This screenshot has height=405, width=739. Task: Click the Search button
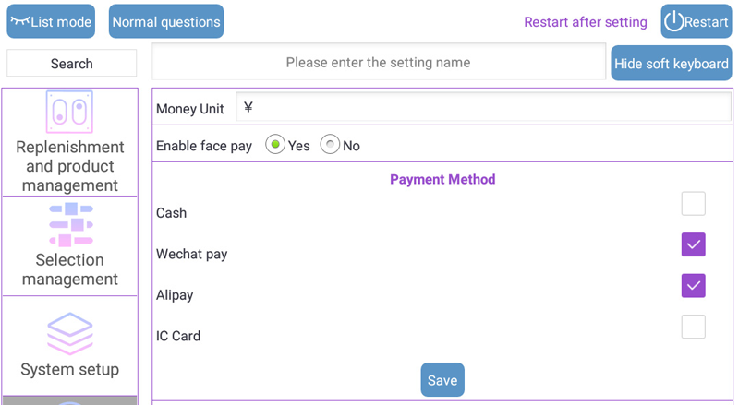tap(72, 63)
